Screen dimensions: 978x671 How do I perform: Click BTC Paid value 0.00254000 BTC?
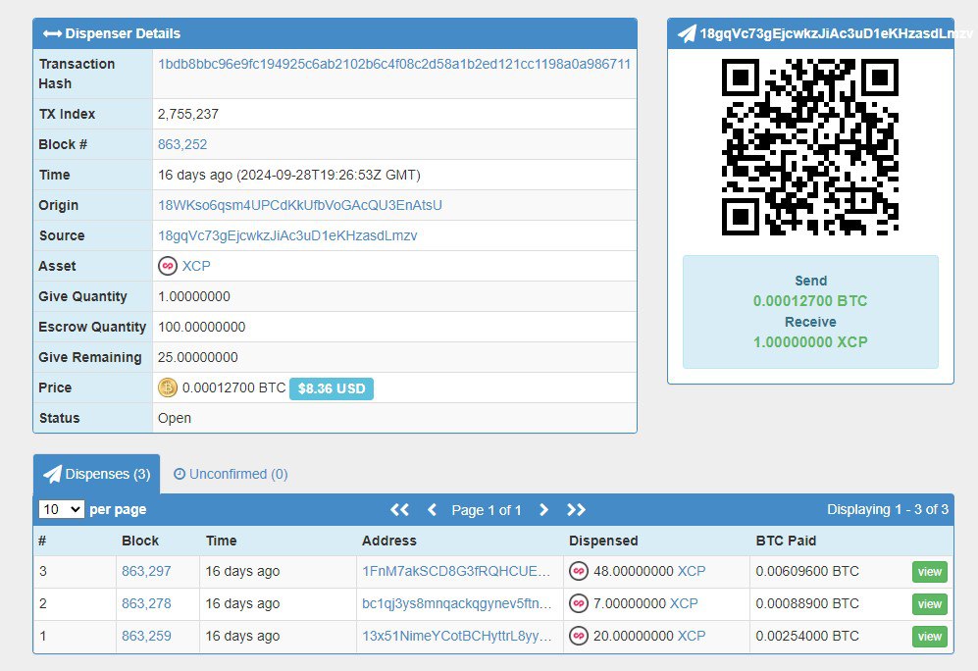pos(807,636)
